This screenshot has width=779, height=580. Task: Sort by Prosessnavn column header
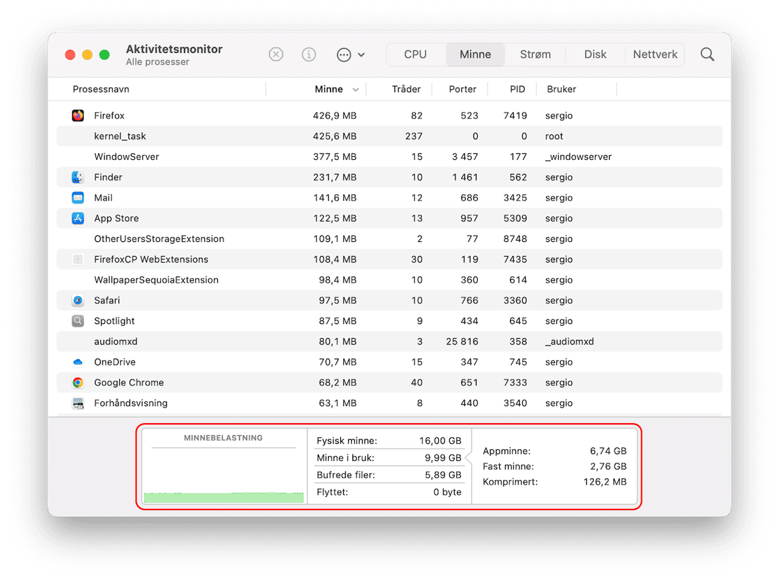(x=101, y=89)
